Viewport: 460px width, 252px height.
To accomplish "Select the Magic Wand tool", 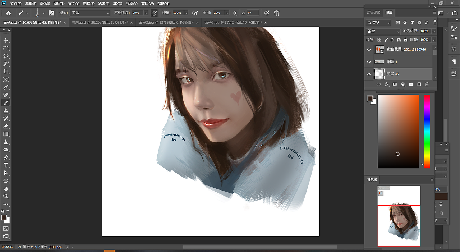I will [6, 64].
